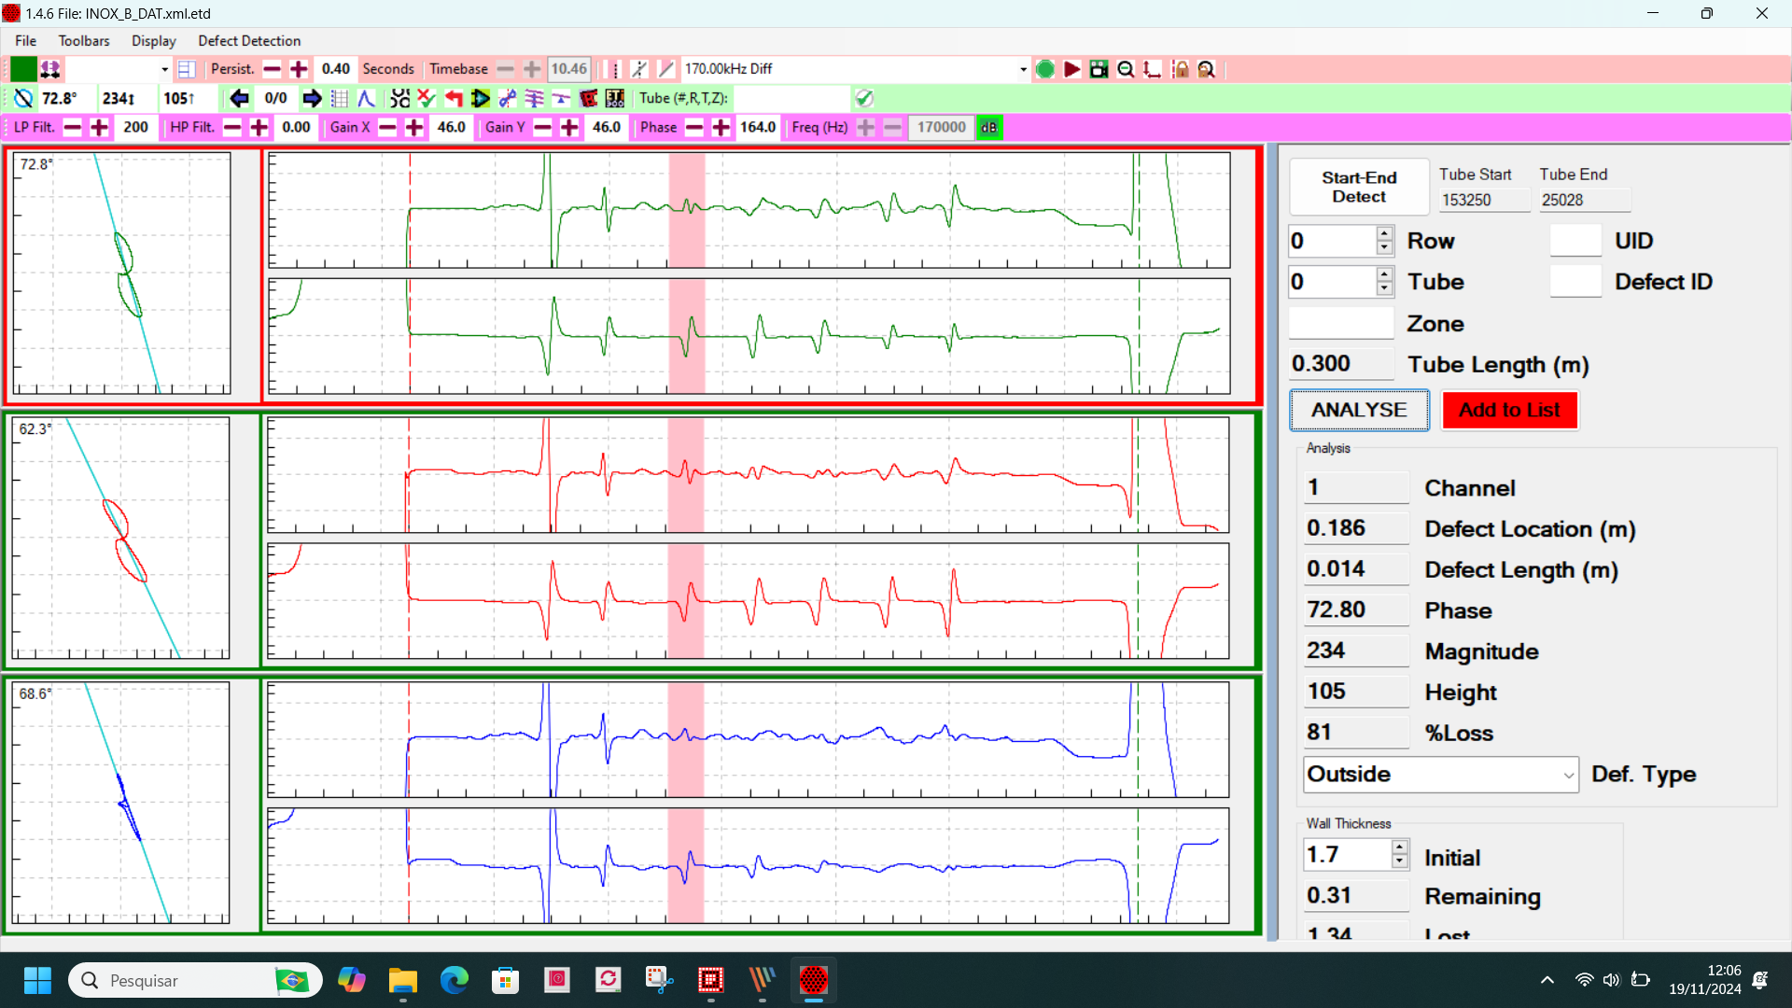
Task: Toggle the padlock lock icon
Action: (1181, 69)
